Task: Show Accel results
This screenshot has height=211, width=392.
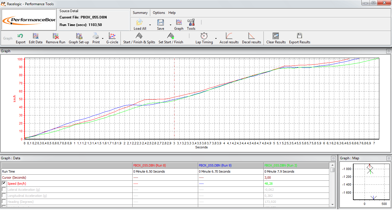Action: click(x=229, y=38)
